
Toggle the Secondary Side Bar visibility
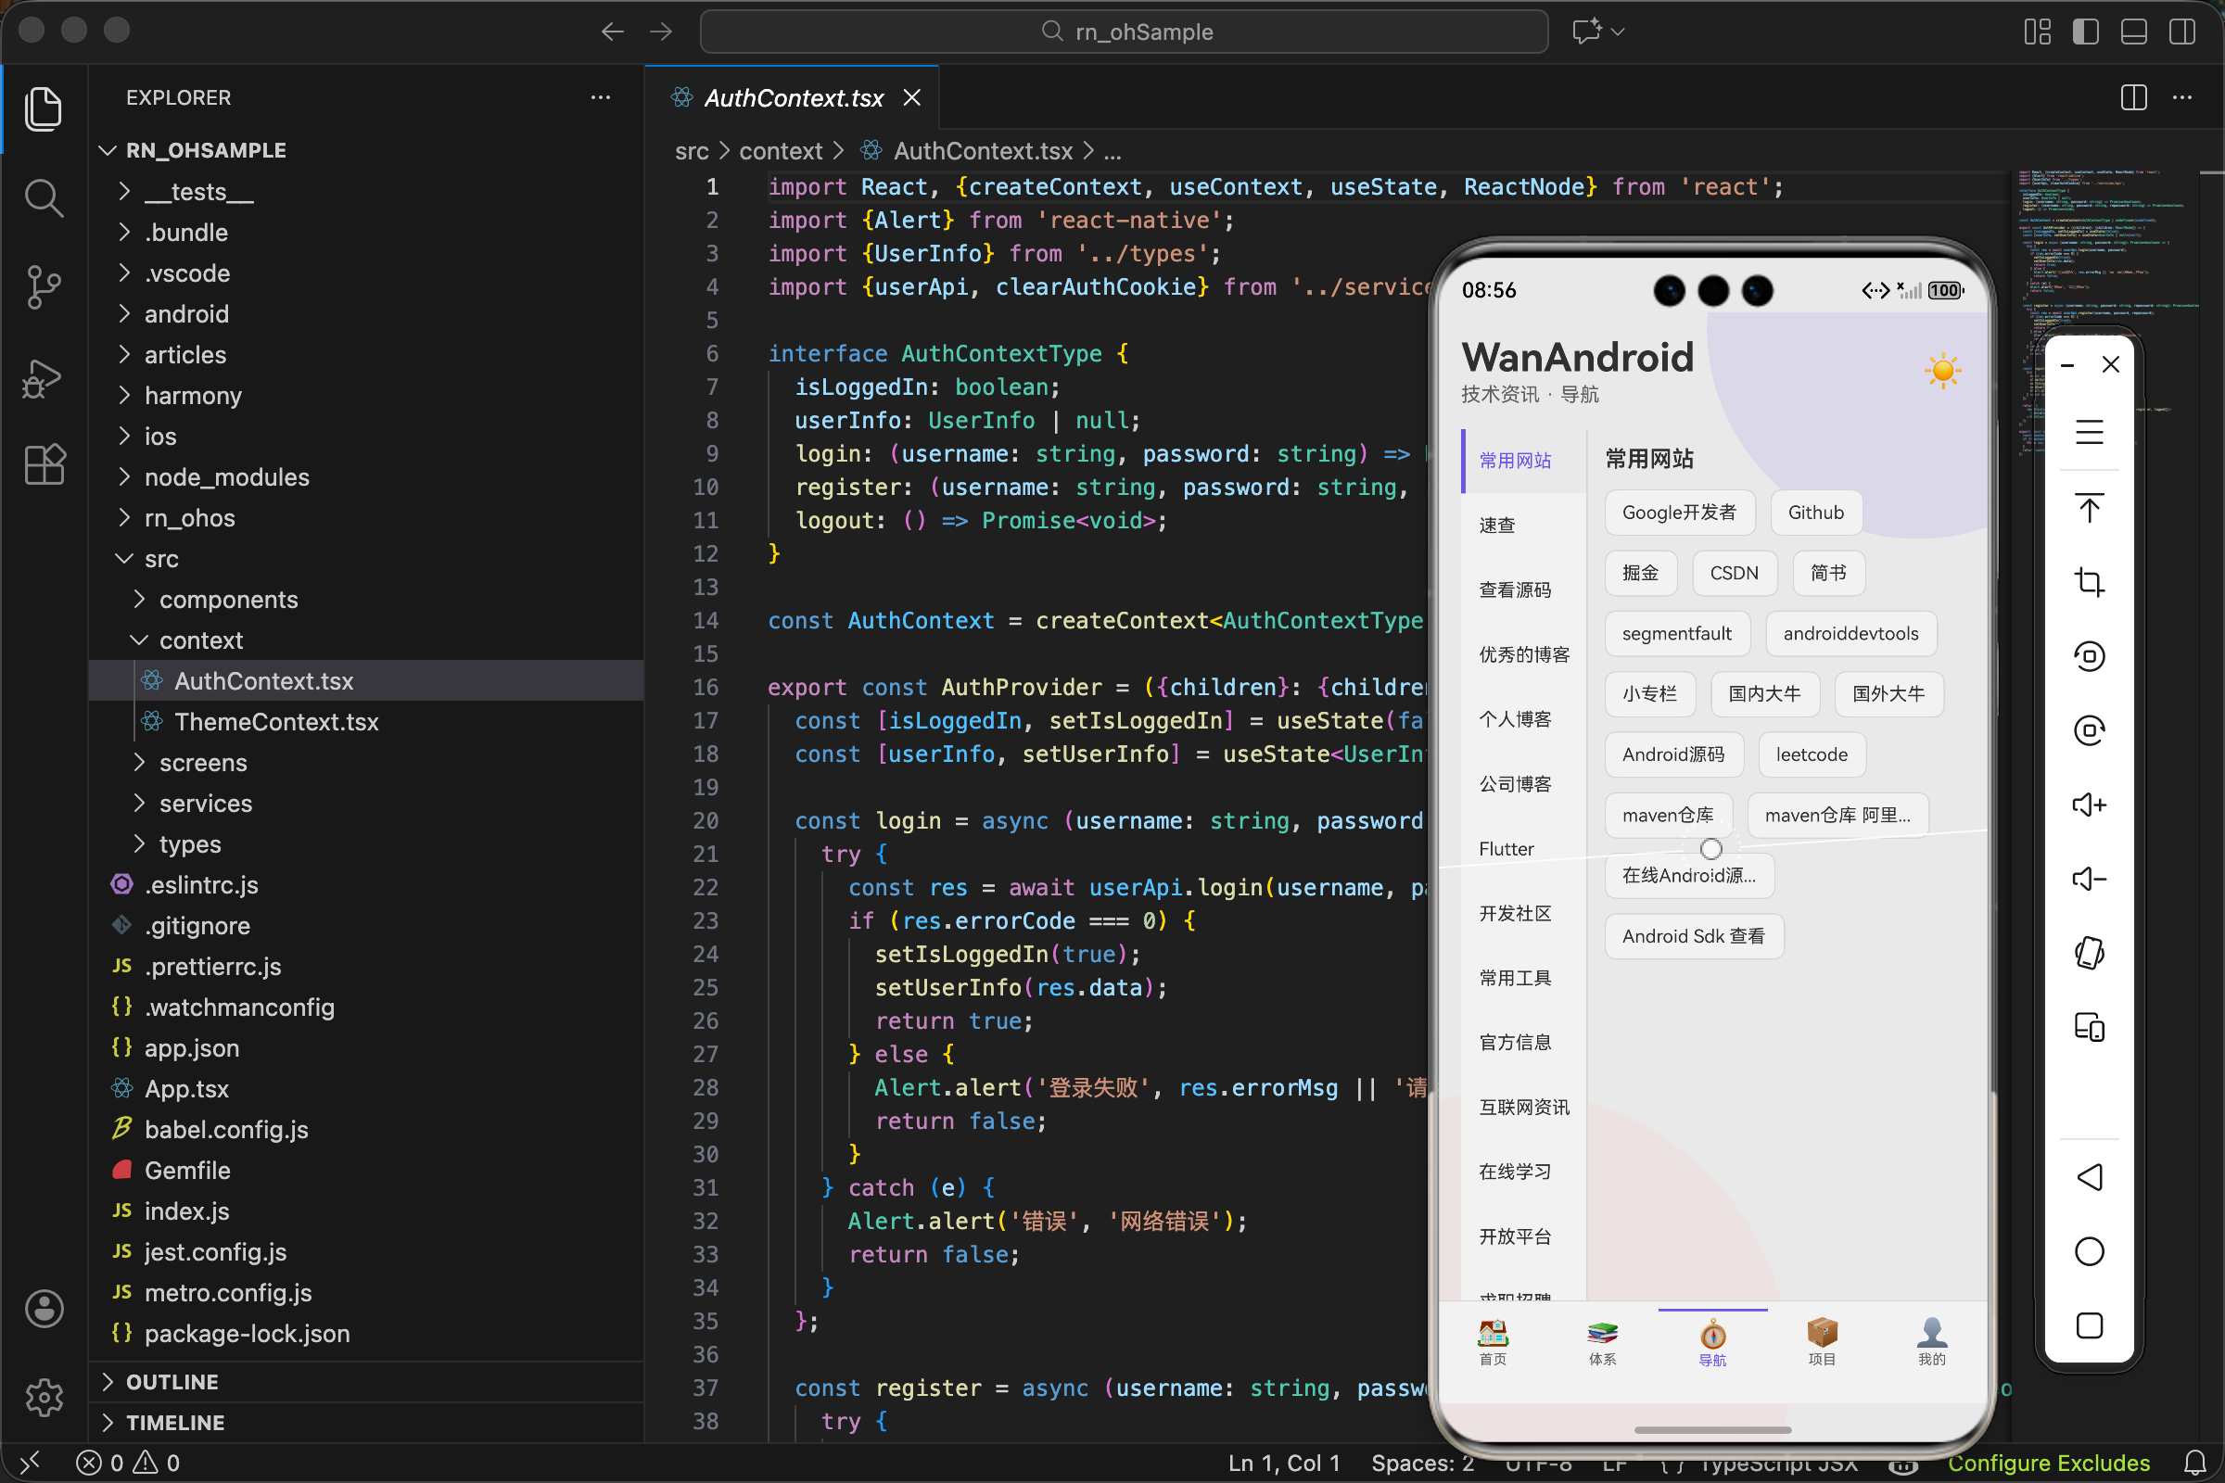coord(2181,32)
